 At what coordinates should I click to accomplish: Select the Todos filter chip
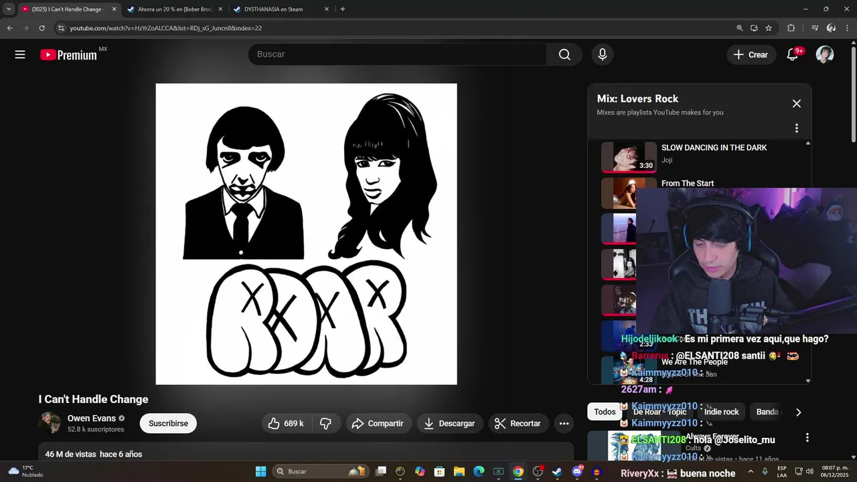pyautogui.click(x=605, y=412)
